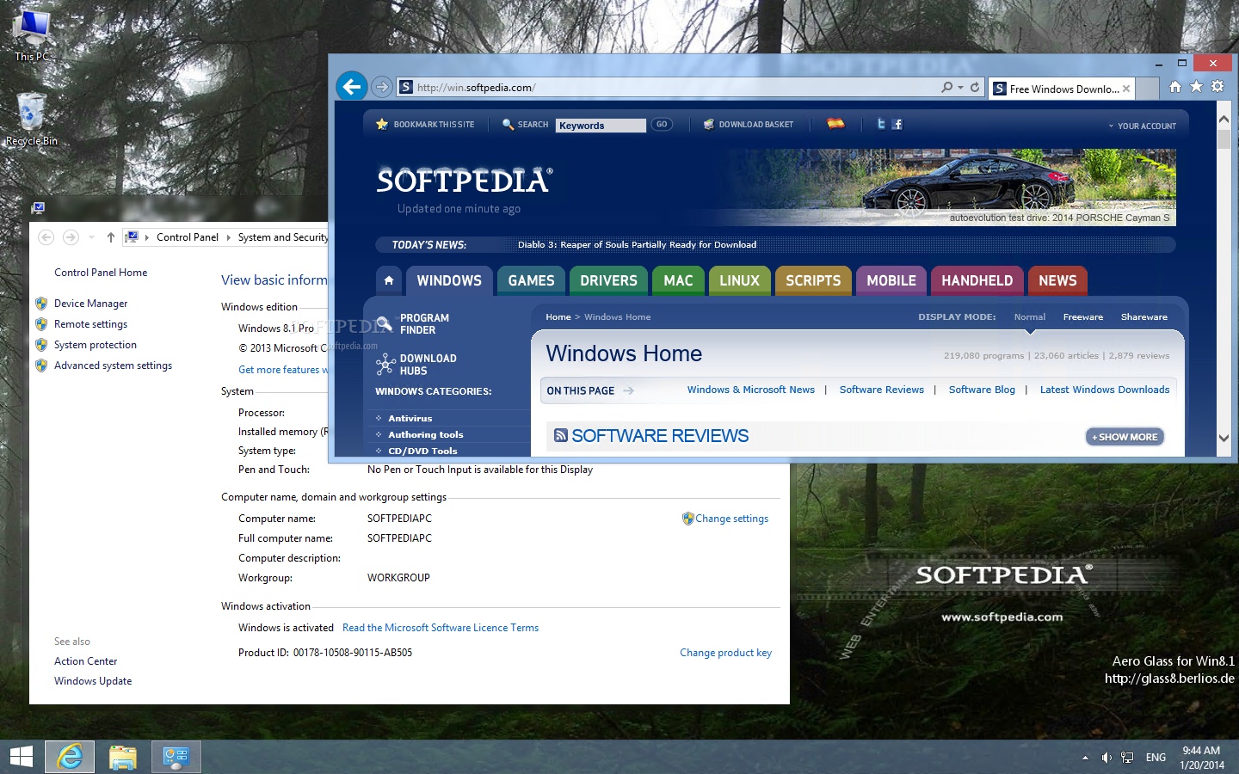Select the SCRIPTS tab

(813, 280)
